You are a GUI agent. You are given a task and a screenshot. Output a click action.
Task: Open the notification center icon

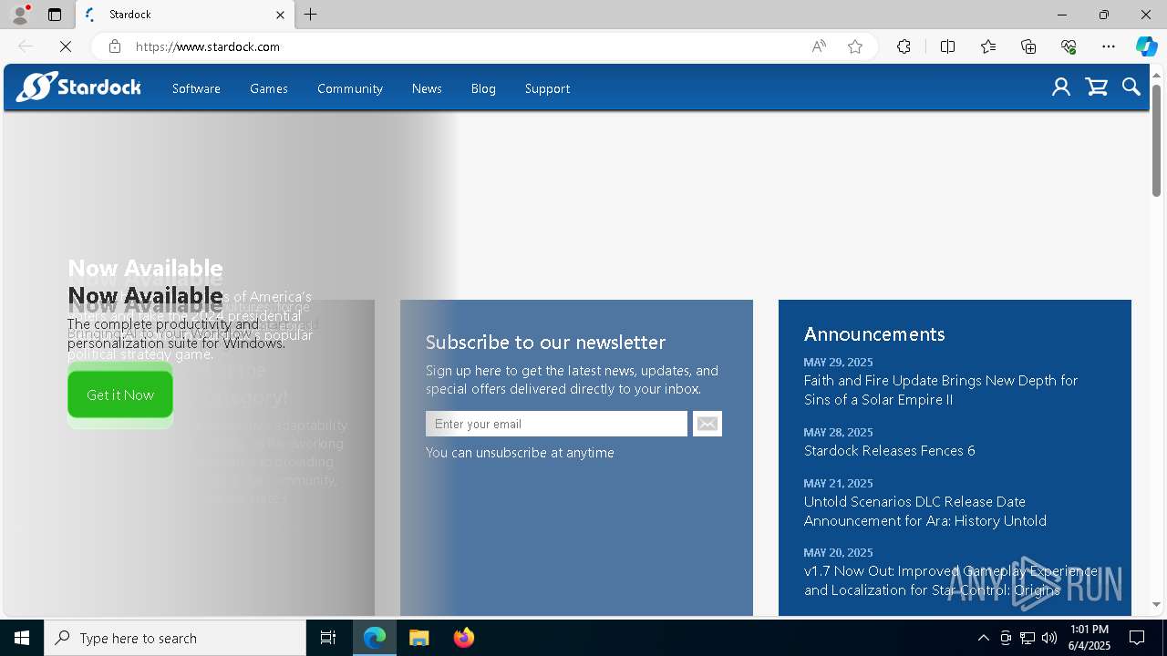point(1137,638)
